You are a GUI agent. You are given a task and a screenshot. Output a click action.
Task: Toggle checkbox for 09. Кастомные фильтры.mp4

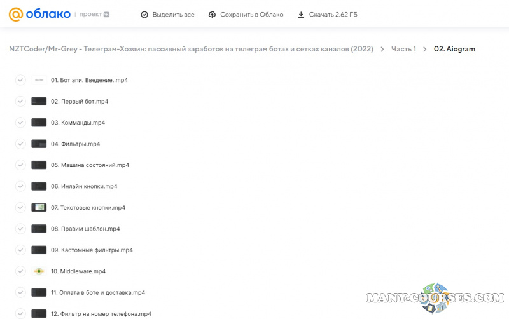pyautogui.click(x=20, y=250)
